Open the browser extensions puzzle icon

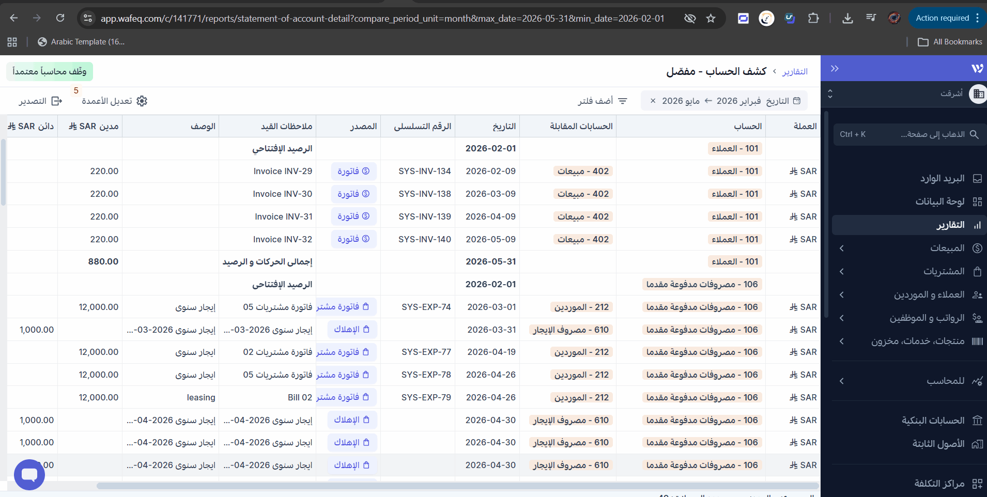click(813, 19)
